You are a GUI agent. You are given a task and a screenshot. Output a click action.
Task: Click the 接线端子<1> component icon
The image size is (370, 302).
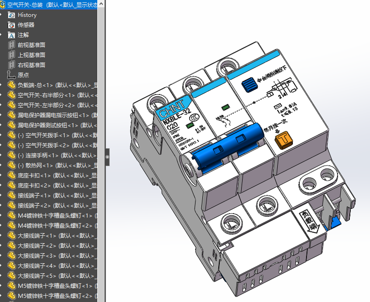(11, 195)
